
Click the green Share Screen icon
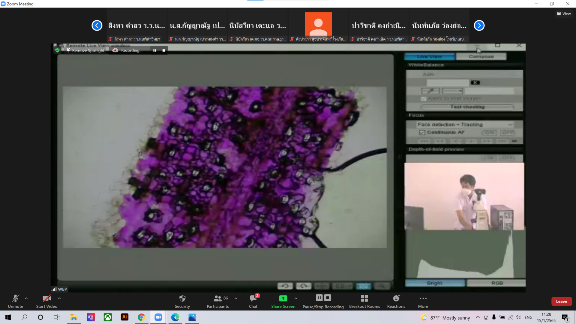[x=283, y=298]
